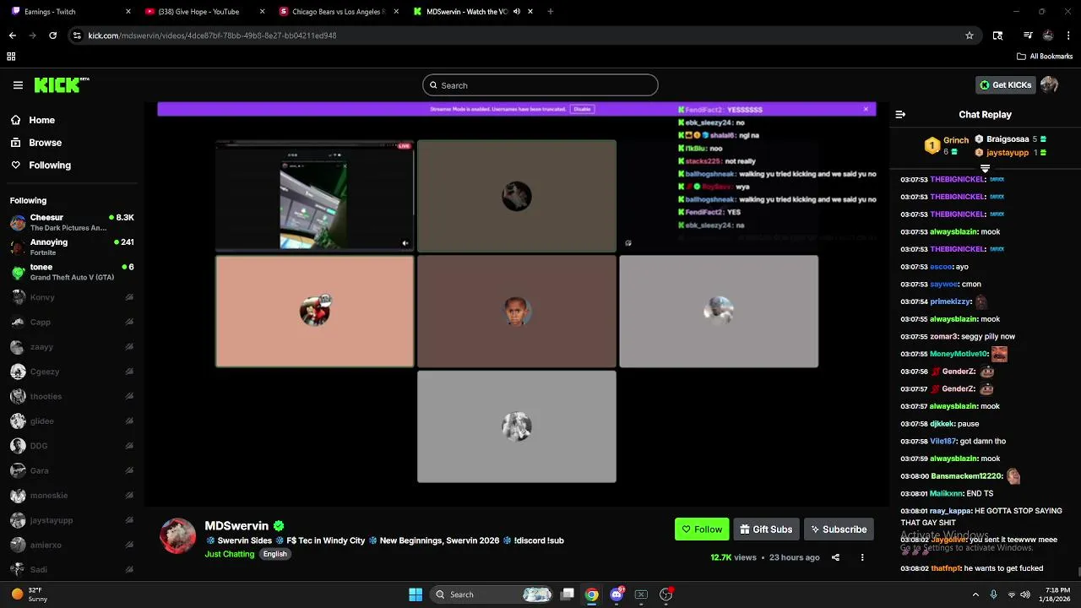Open the tonee channel in Following
Image resolution: width=1081 pixels, height=608 pixels.
(x=72, y=272)
